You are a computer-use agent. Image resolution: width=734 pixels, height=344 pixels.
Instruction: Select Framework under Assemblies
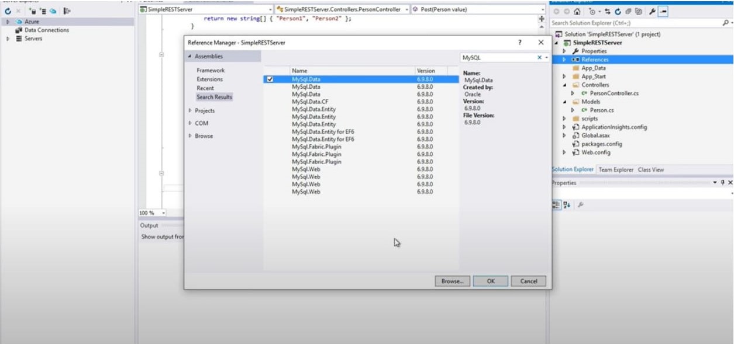[x=210, y=71]
